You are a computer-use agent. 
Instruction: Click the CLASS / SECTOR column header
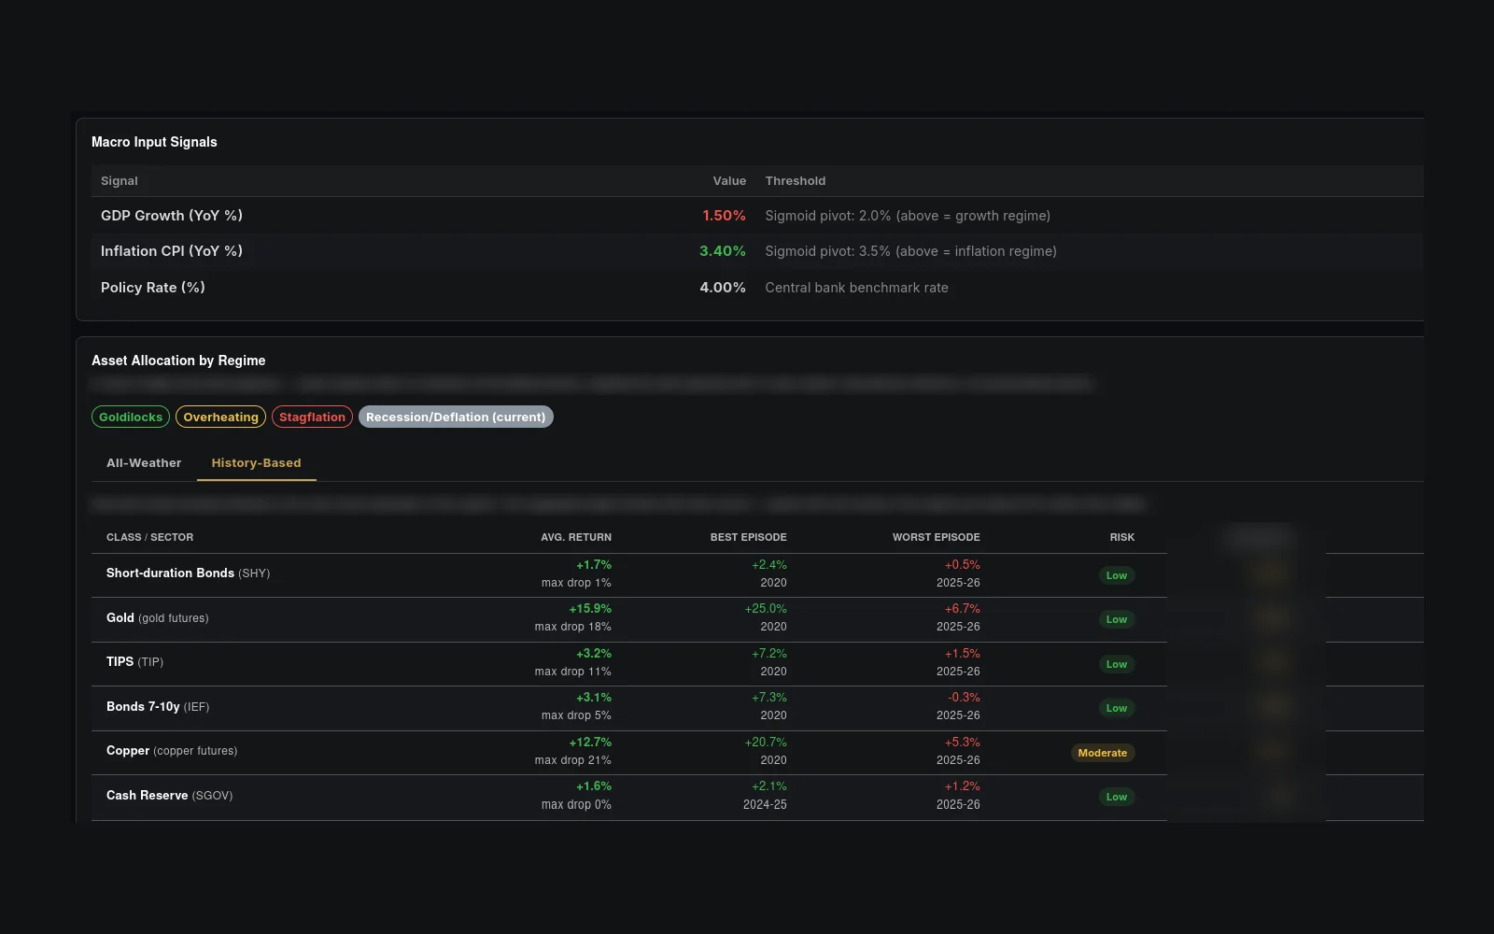point(149,537)
